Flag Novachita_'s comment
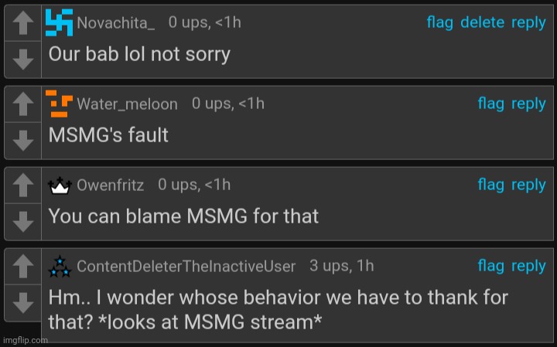The width and height of the screenshot is (557, 347). click(x=439, y=23)
